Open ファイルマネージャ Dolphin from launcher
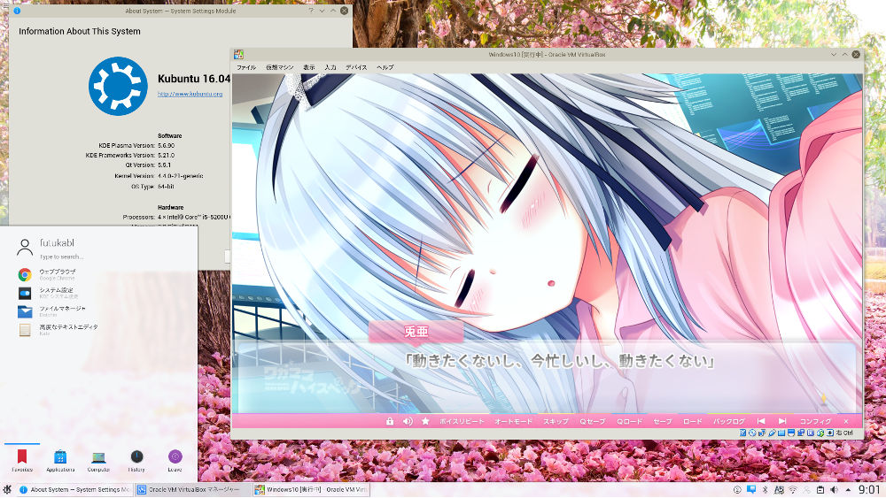The width and height of the screenshot is (886, 498). click(57, 311)
